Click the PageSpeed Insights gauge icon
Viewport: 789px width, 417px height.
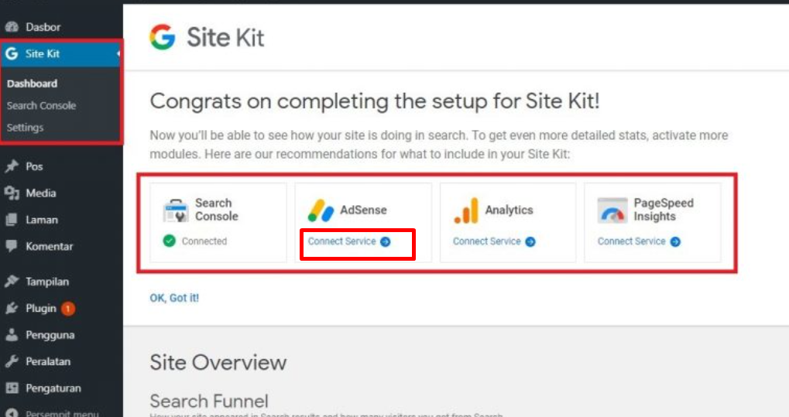612,210
